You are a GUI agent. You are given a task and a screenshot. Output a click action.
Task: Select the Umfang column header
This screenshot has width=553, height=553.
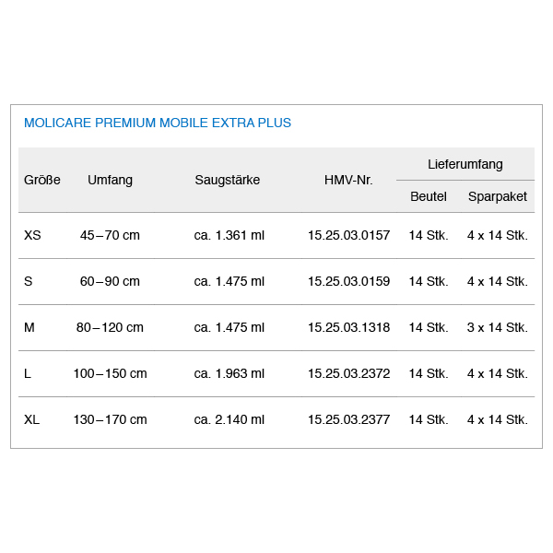110,180
